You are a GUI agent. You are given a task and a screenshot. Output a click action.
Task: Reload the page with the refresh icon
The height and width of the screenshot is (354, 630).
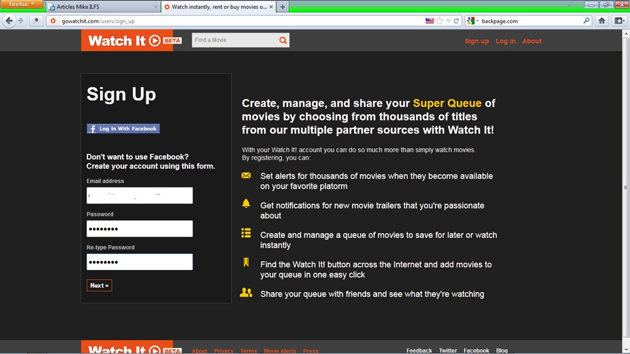456,21
